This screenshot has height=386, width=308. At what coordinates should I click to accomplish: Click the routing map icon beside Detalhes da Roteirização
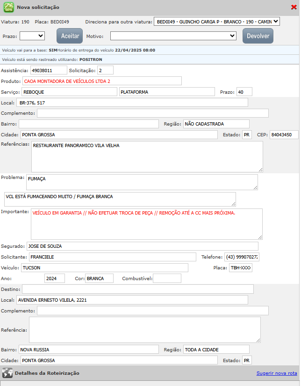click(x=7, y=373)
